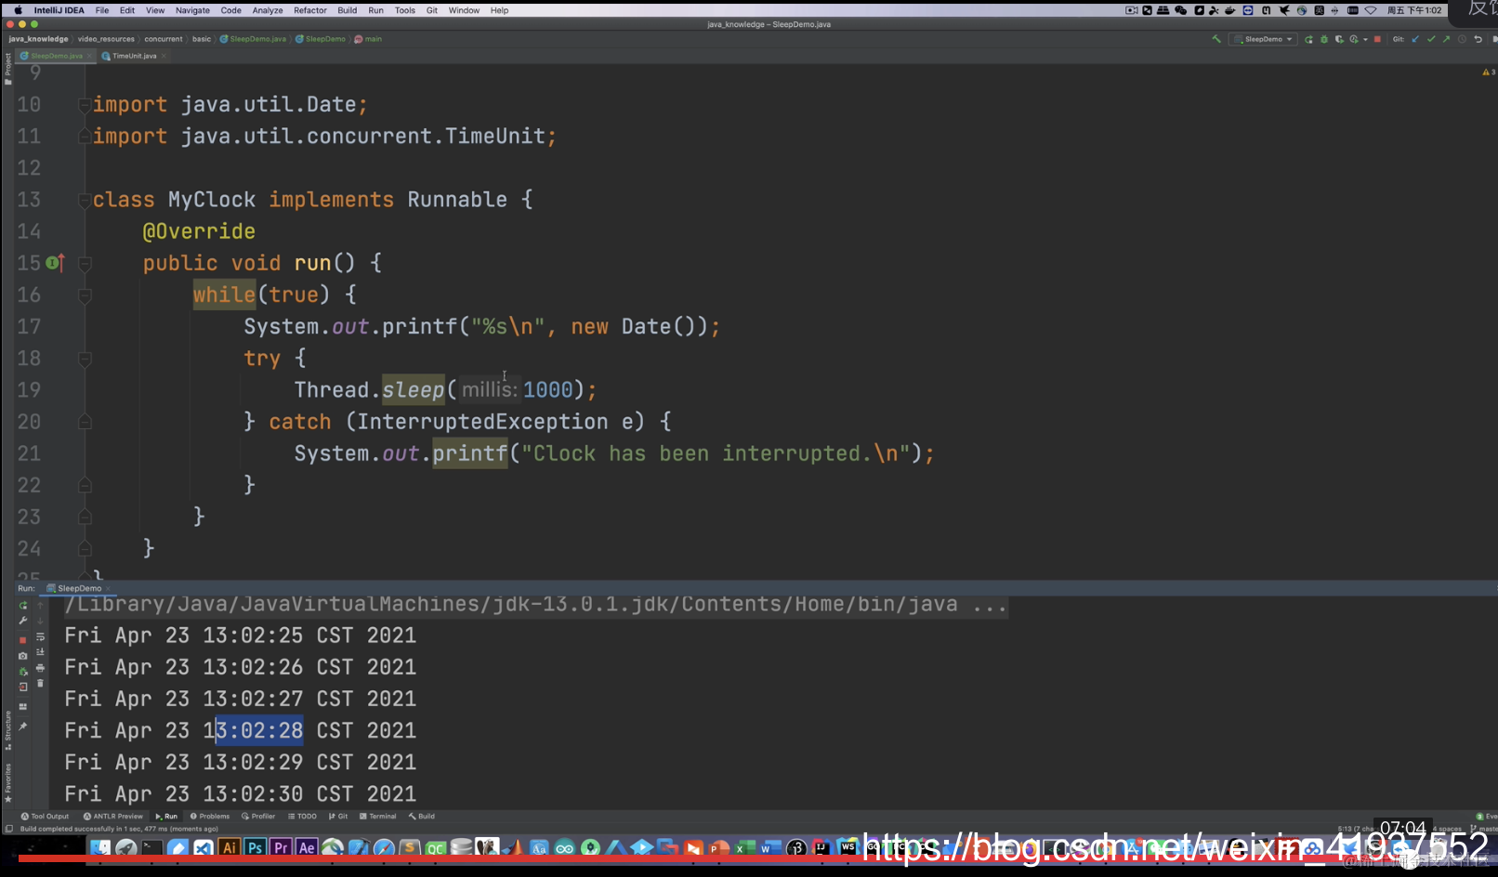Click the Profiler run icon in toolbar

pos(1354,39)
